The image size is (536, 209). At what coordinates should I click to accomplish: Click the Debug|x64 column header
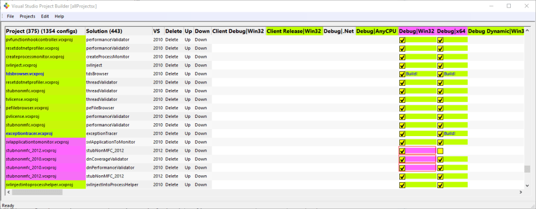pyautogui.click(x=452, y=31)
